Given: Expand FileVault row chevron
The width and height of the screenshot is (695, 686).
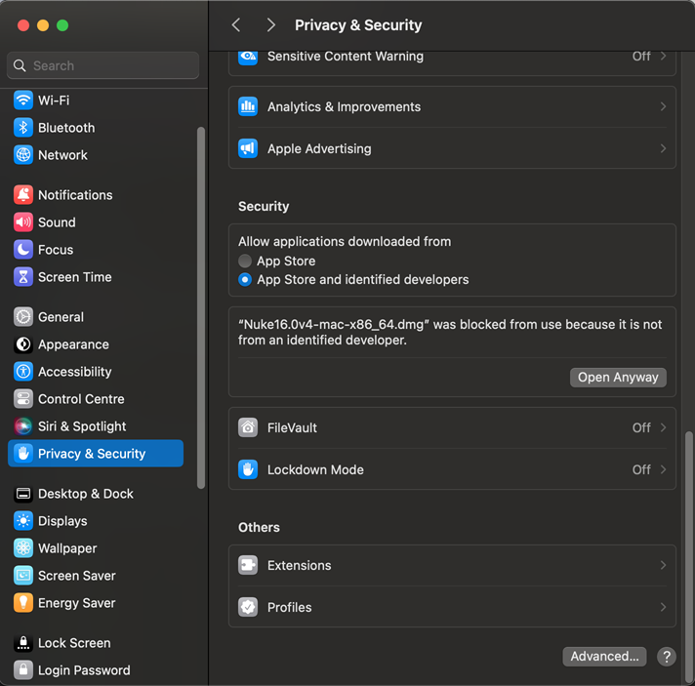Looking at the screenshot, I should tap(663, 427).
